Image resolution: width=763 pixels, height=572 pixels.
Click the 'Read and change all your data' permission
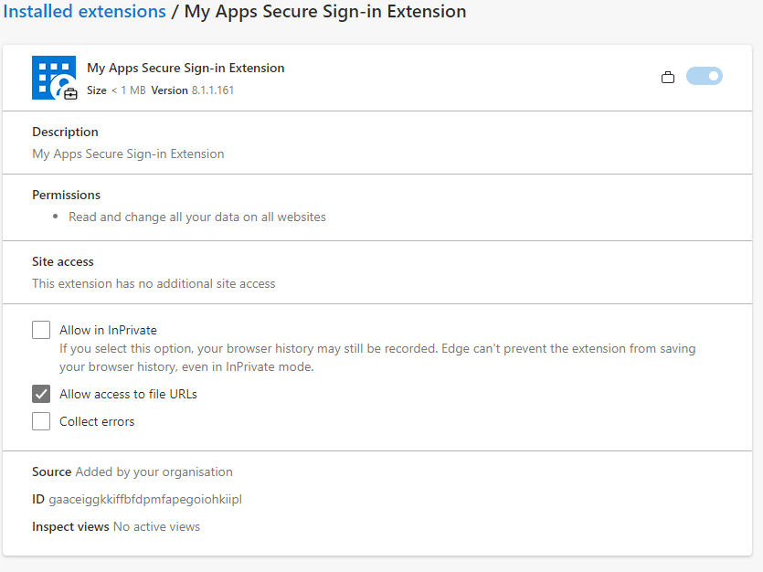click(197, 217)
